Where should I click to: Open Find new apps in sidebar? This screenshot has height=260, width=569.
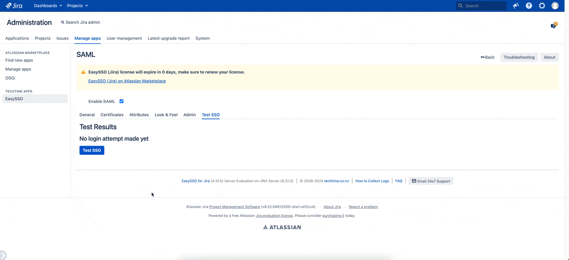pos(19,60)
